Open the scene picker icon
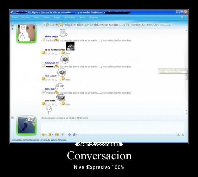Viewport: 198px width, 177px height. coord(74,135)
